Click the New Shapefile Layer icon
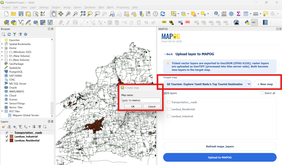Screen dimensions: 282x165 (x=21, y=23)
